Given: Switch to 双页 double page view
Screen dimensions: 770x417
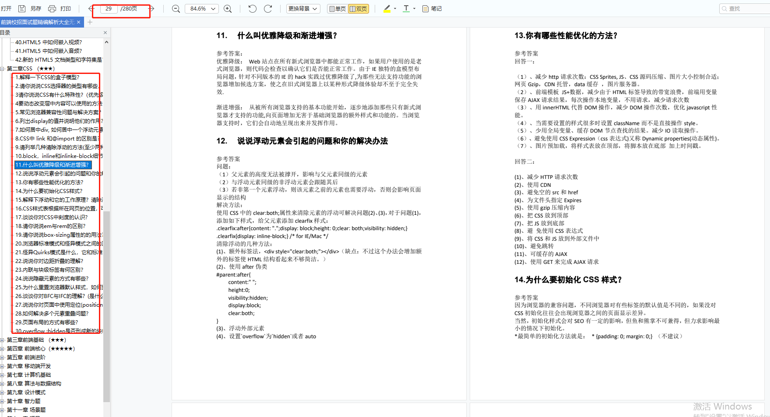Looking at the screenshot, I should (x=359, y=9).
